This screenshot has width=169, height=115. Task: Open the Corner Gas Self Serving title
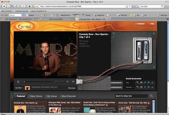133,103
